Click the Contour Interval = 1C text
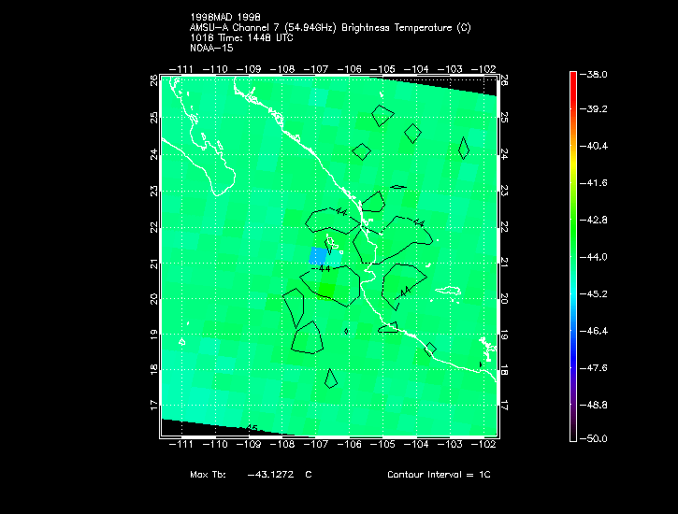Image resolution: width=678 pixels, height=514 pixels. tap(439, 474)
